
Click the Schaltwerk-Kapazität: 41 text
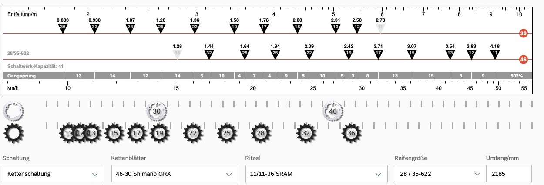coord(35,66)
